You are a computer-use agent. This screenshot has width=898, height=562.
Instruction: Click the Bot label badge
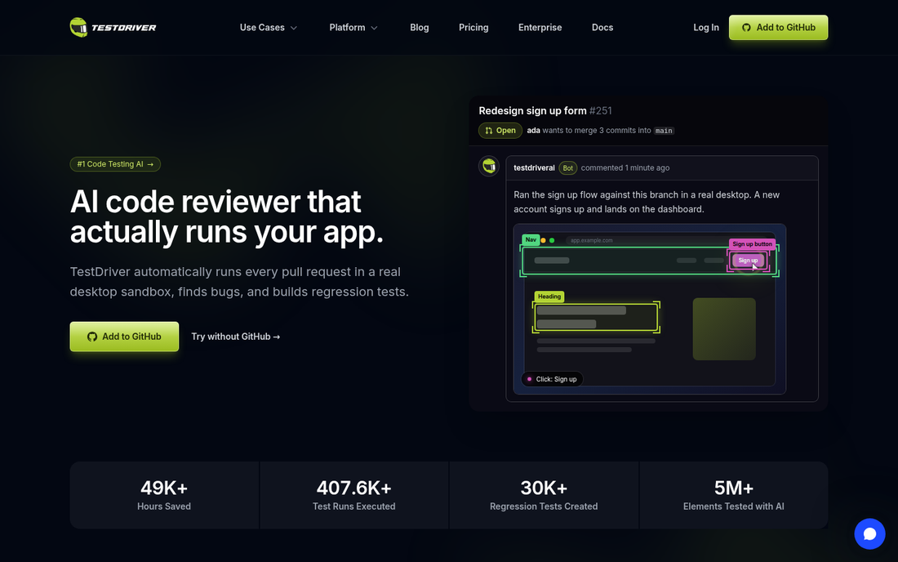(x=567, y=167)
